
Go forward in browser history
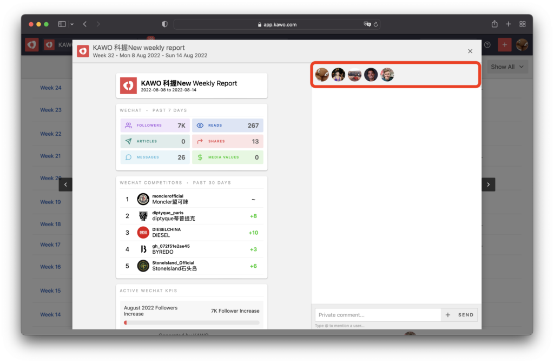point(98,24)
